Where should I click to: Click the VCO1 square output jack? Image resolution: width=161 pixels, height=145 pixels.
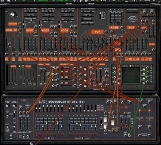(x=36, y=33)
